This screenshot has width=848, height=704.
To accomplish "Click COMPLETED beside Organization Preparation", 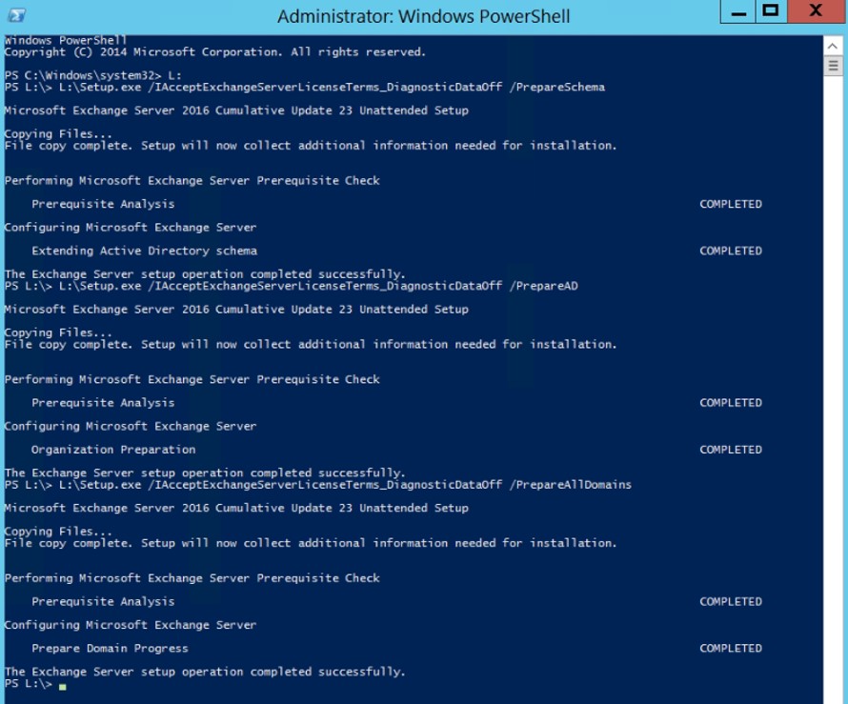I will 731,450.
